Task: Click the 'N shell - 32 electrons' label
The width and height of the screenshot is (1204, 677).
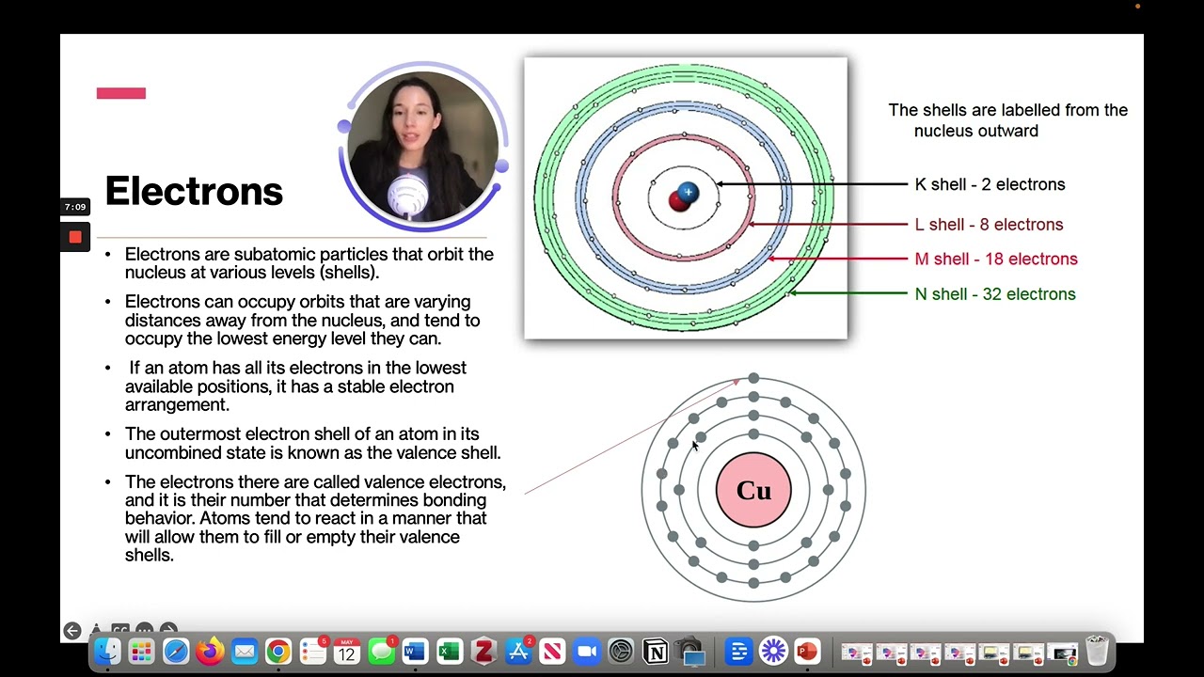Action: tap(995, 294)
